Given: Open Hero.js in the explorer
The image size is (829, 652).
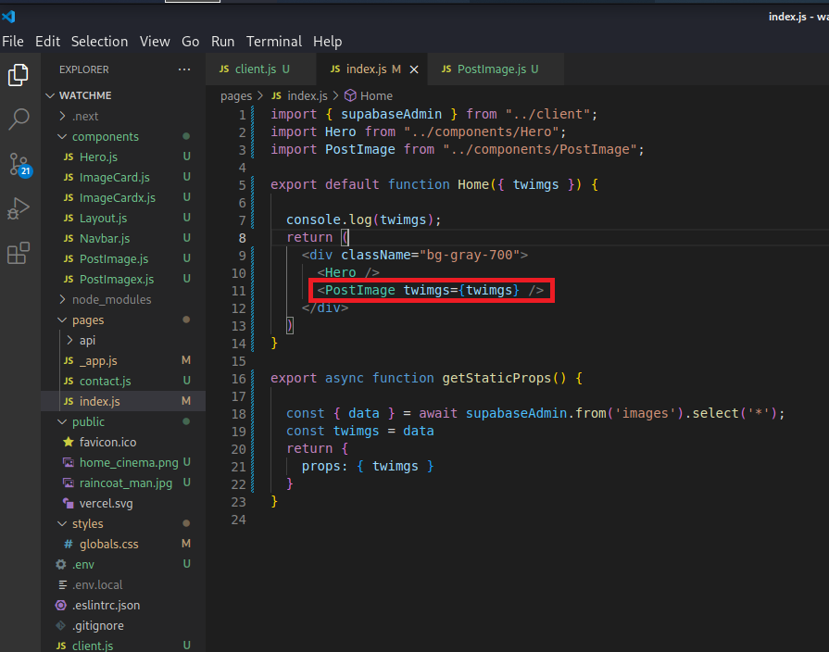Looking at the screenshot, I should point(123,157).
